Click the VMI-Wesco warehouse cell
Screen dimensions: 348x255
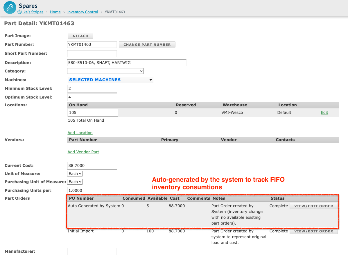232,113
